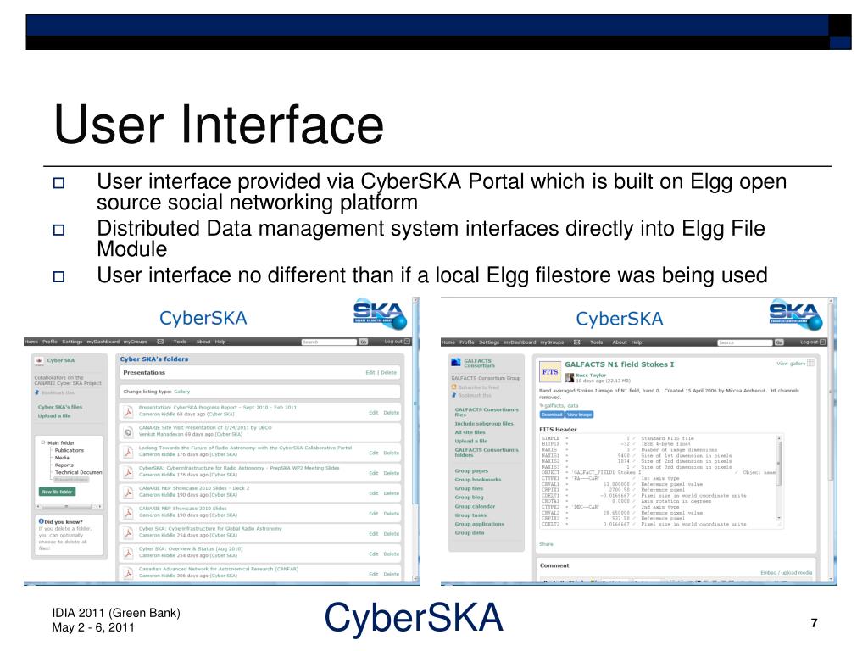Click Bookmark this in GALFACTS sidebar

tap(474, 395)
